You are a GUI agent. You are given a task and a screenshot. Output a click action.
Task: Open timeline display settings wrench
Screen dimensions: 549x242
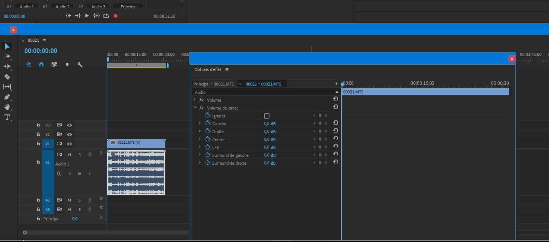coord(80,65)
